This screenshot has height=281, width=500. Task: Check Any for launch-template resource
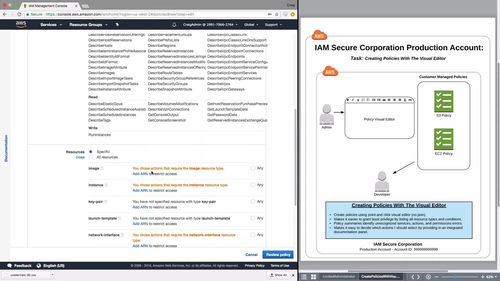click(x=253, y=218)
